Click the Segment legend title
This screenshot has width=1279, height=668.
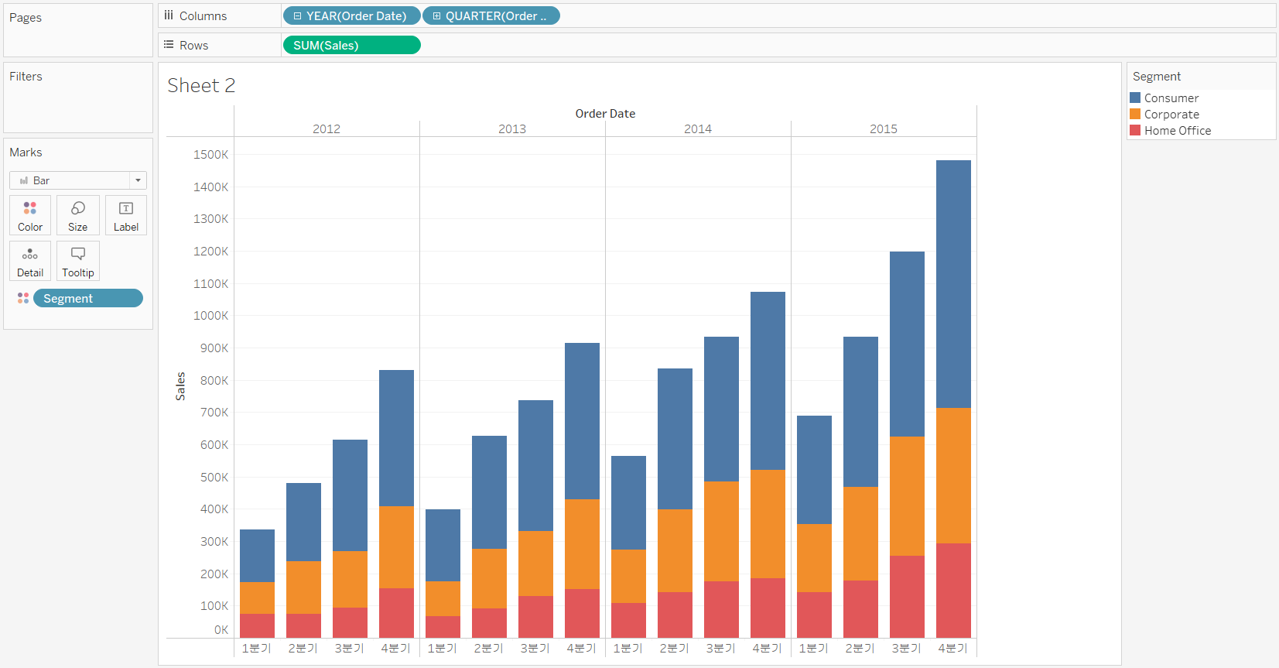1157,77
